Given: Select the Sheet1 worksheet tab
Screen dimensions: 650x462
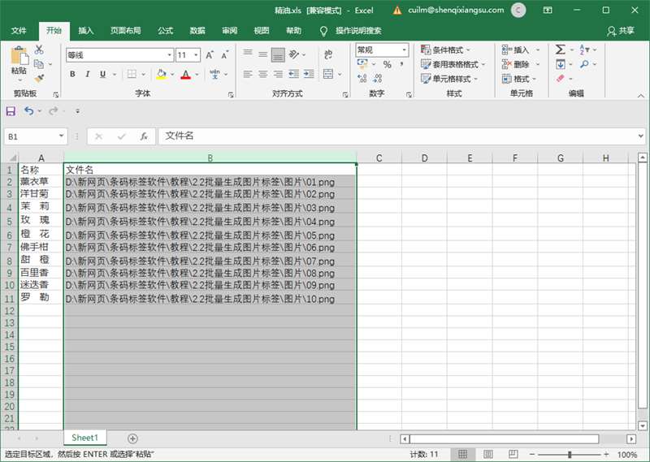Looking at the screenshot, I should point(85,438).
